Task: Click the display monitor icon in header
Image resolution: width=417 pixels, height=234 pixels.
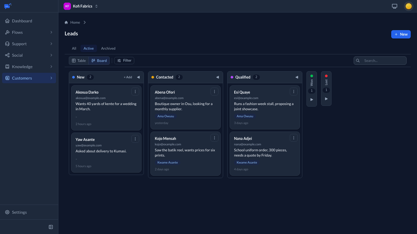Action: 395,6
